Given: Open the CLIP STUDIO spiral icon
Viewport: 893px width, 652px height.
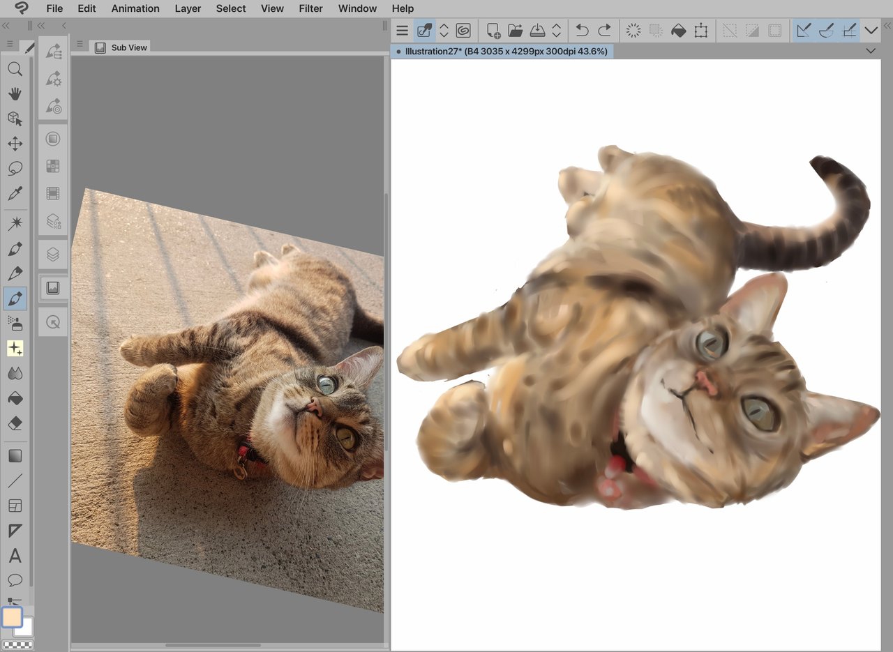Looking at the screenshot, I should tap(463, 31).
